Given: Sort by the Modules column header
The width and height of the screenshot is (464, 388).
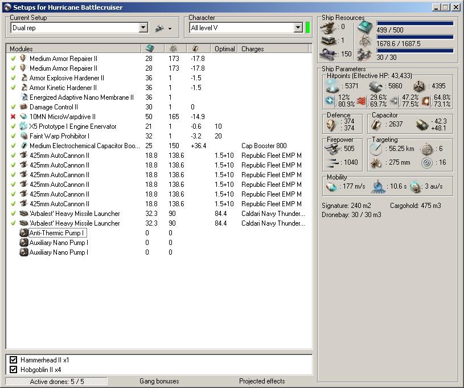Looking at the screenshot, I should tap(73, 49).
